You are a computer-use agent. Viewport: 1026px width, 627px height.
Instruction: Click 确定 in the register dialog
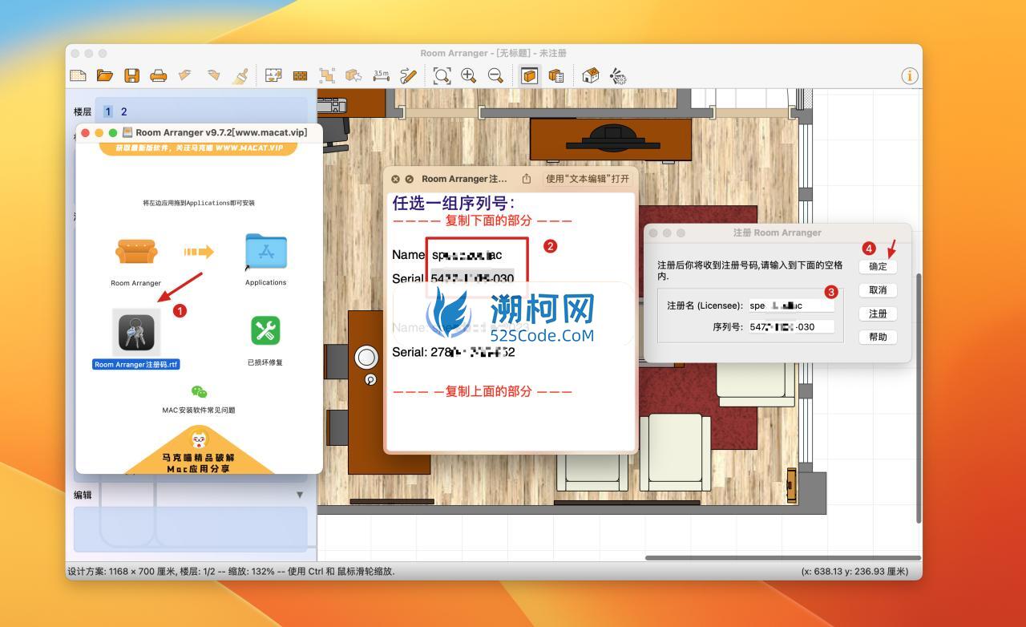pos(878,266)
